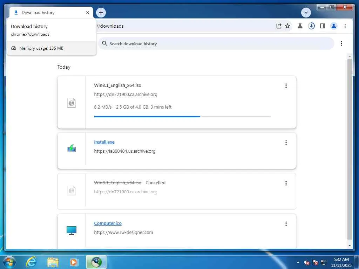The height and width of the screenshot is (269, 359).
Task: Click the install.exe file icon
Action: point(72,148)
